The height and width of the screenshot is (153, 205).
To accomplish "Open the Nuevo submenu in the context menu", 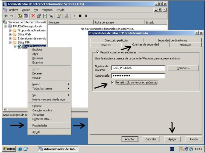I will pyautogui.click(x=50, y=84).
